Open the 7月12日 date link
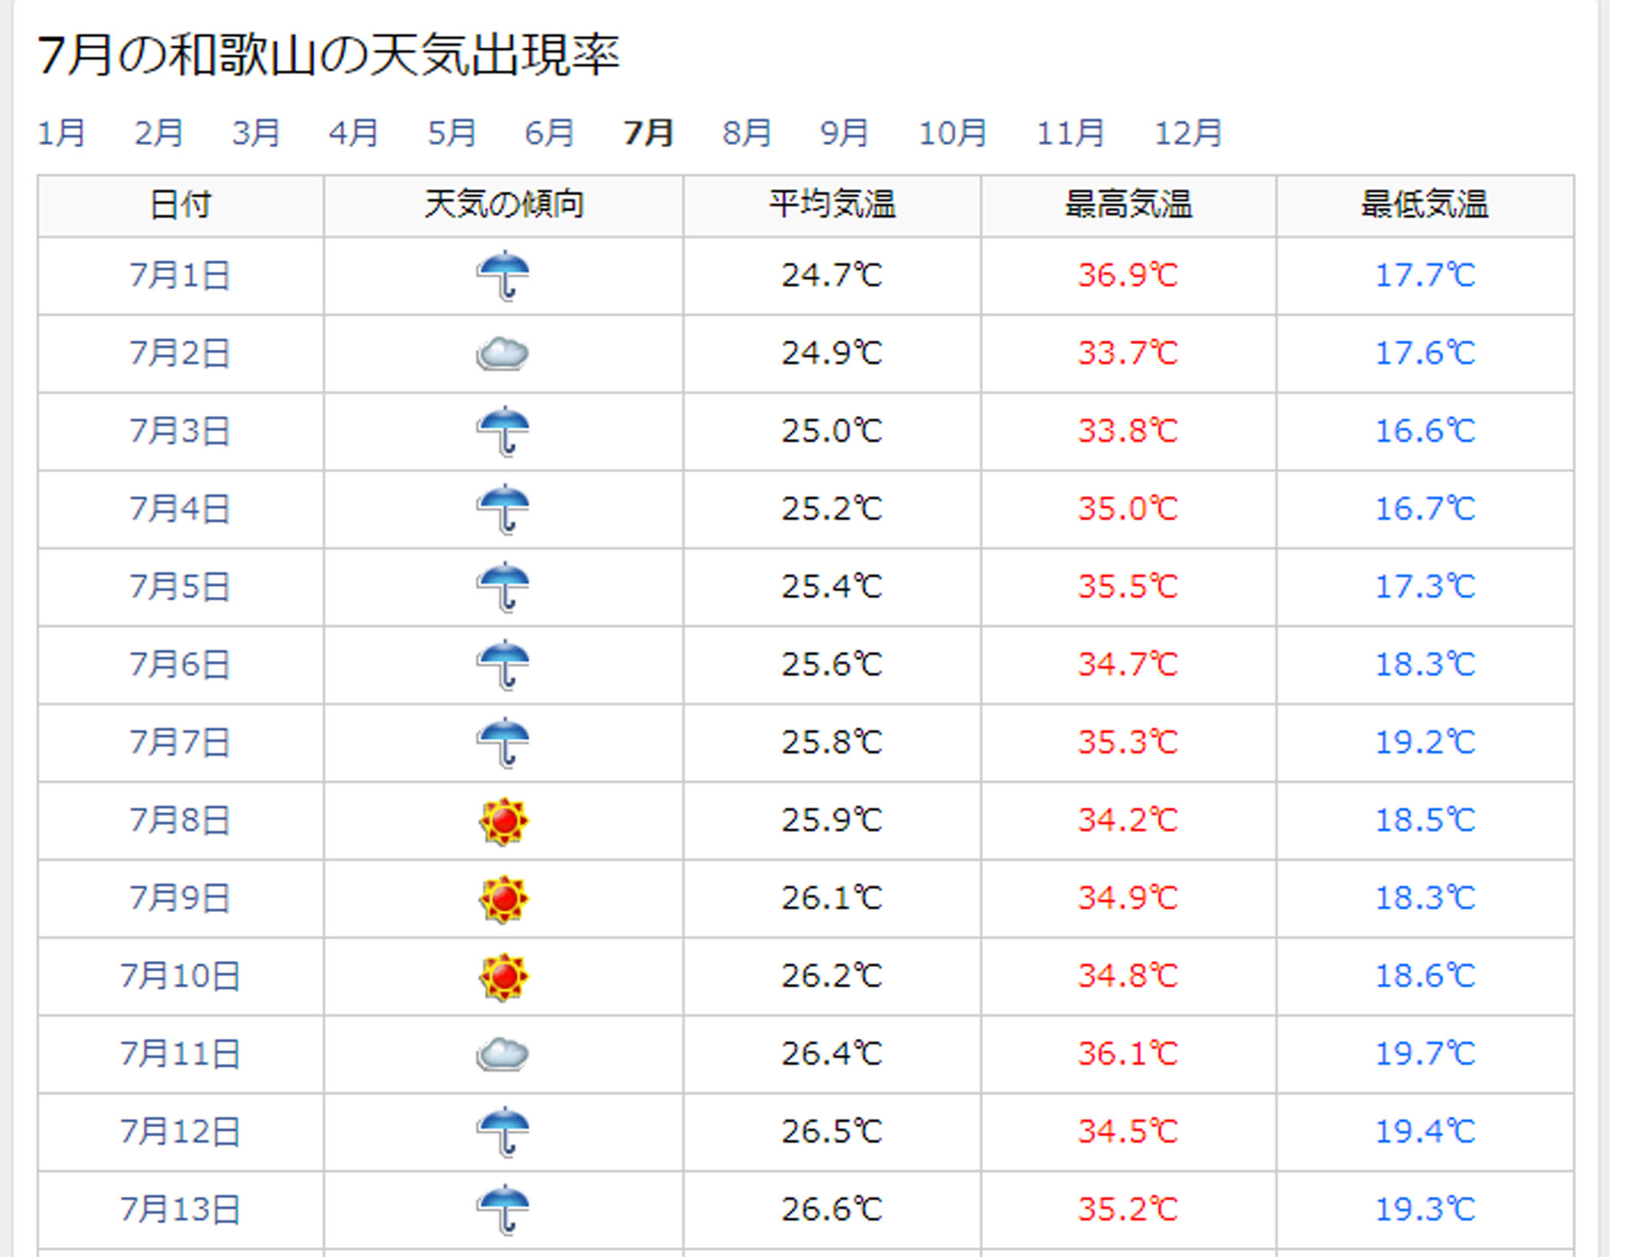The image size is (1632, 1257). [x=181, y=1132]
